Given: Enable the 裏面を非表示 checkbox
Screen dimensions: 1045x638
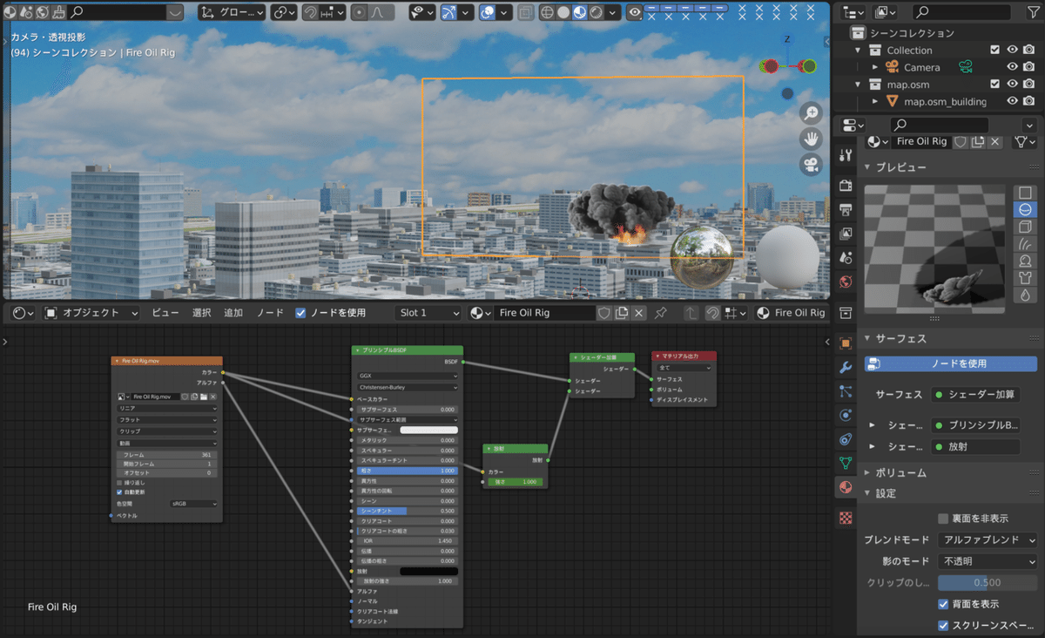Looking at the screenshot, I should [943, 519].
